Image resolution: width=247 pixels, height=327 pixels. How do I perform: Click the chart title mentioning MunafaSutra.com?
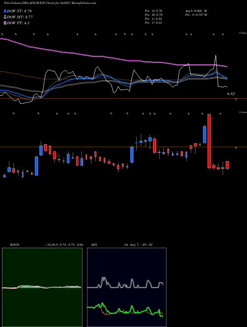50,3
